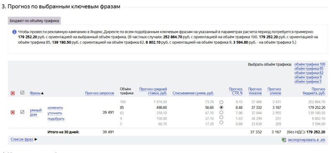Sort by 'Прогноз запросов' column

pyautogui.click(x=99, y=93)
